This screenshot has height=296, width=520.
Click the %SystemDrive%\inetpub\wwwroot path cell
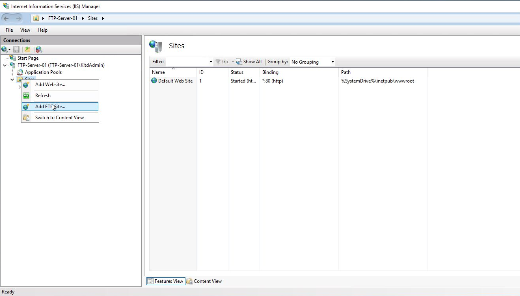[x=377, y=81]
